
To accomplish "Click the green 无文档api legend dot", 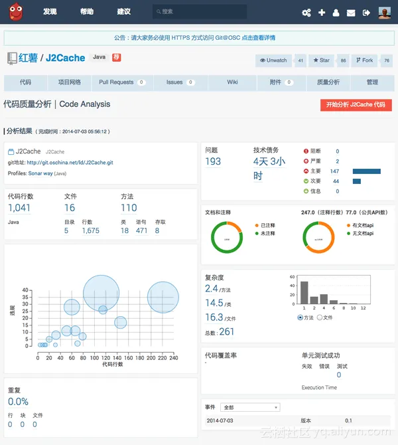I will [348, 233].
